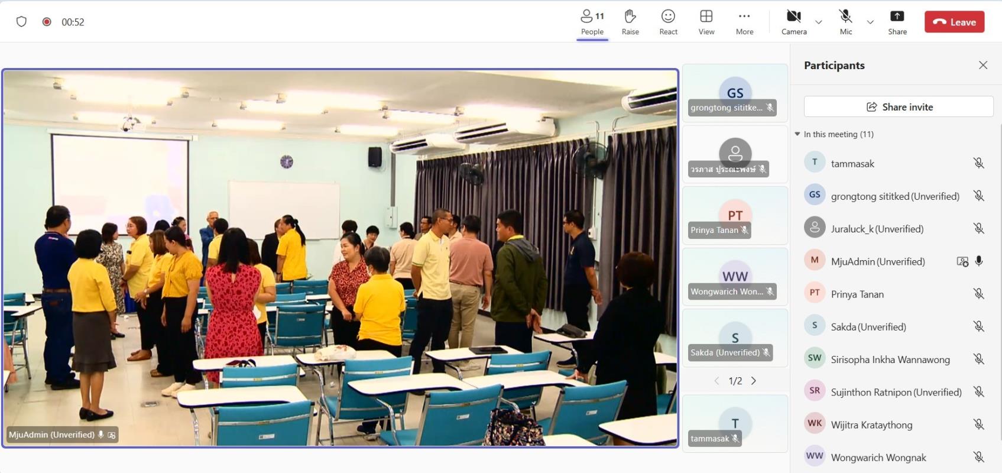Open the More actions menu
Viewport: 1002px width, 473px height.
pyautogui.click(x=744, y=22)
